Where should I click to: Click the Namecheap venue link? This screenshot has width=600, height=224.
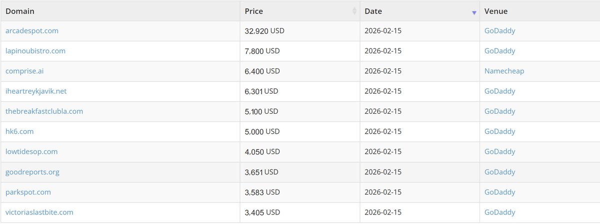[504, 71]
